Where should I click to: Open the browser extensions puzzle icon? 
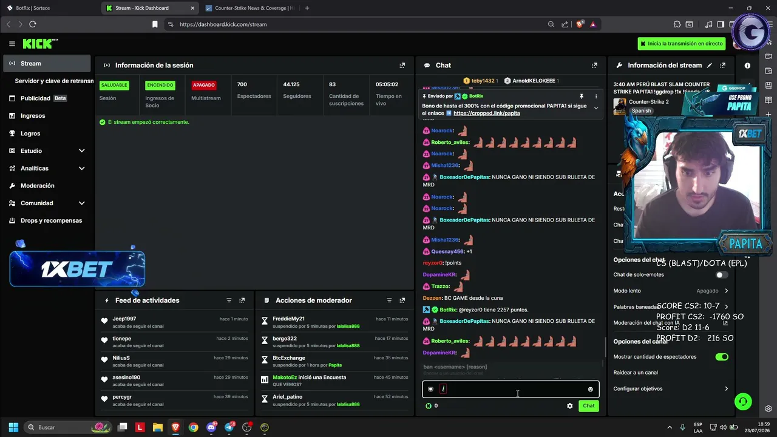coord(677,24)
